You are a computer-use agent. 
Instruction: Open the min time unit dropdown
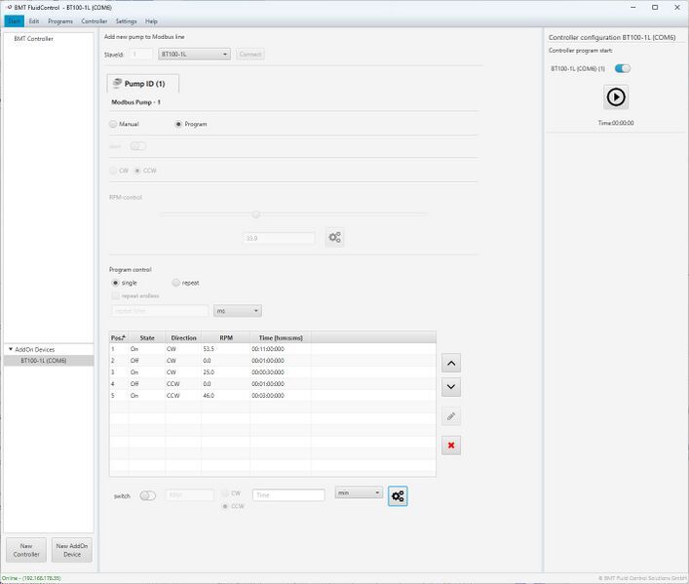359,493
